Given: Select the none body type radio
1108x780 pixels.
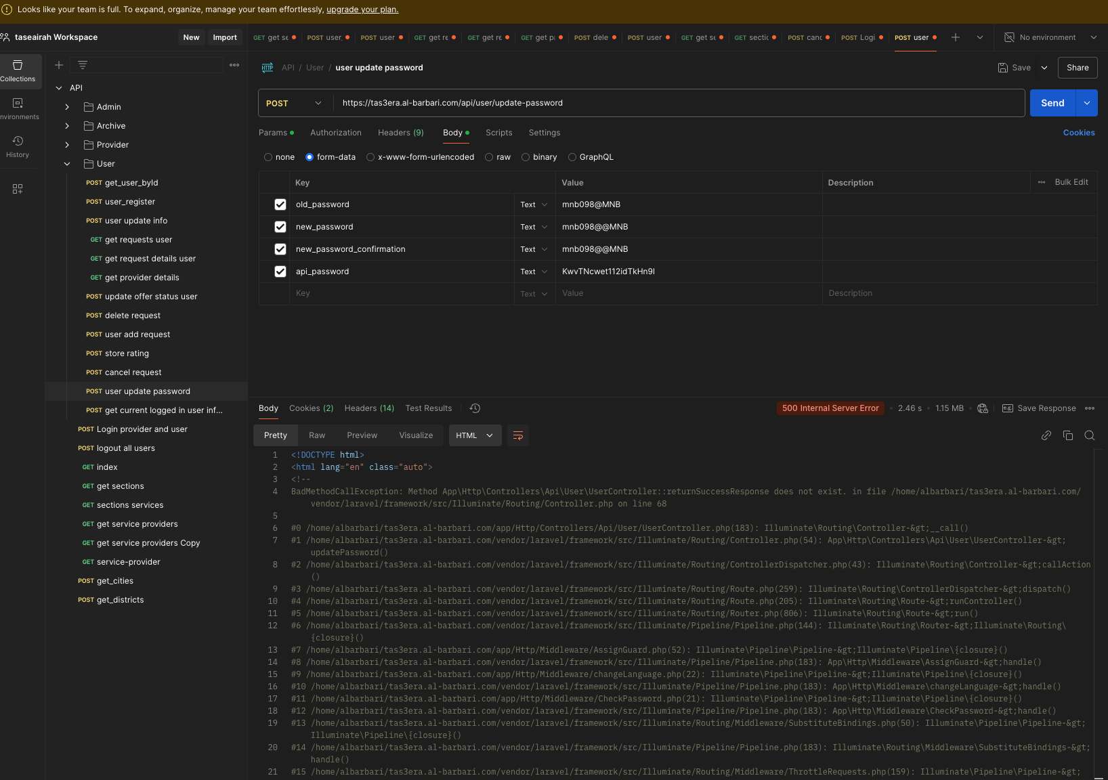Looking at the screenshot, I should tap(268, 157).
